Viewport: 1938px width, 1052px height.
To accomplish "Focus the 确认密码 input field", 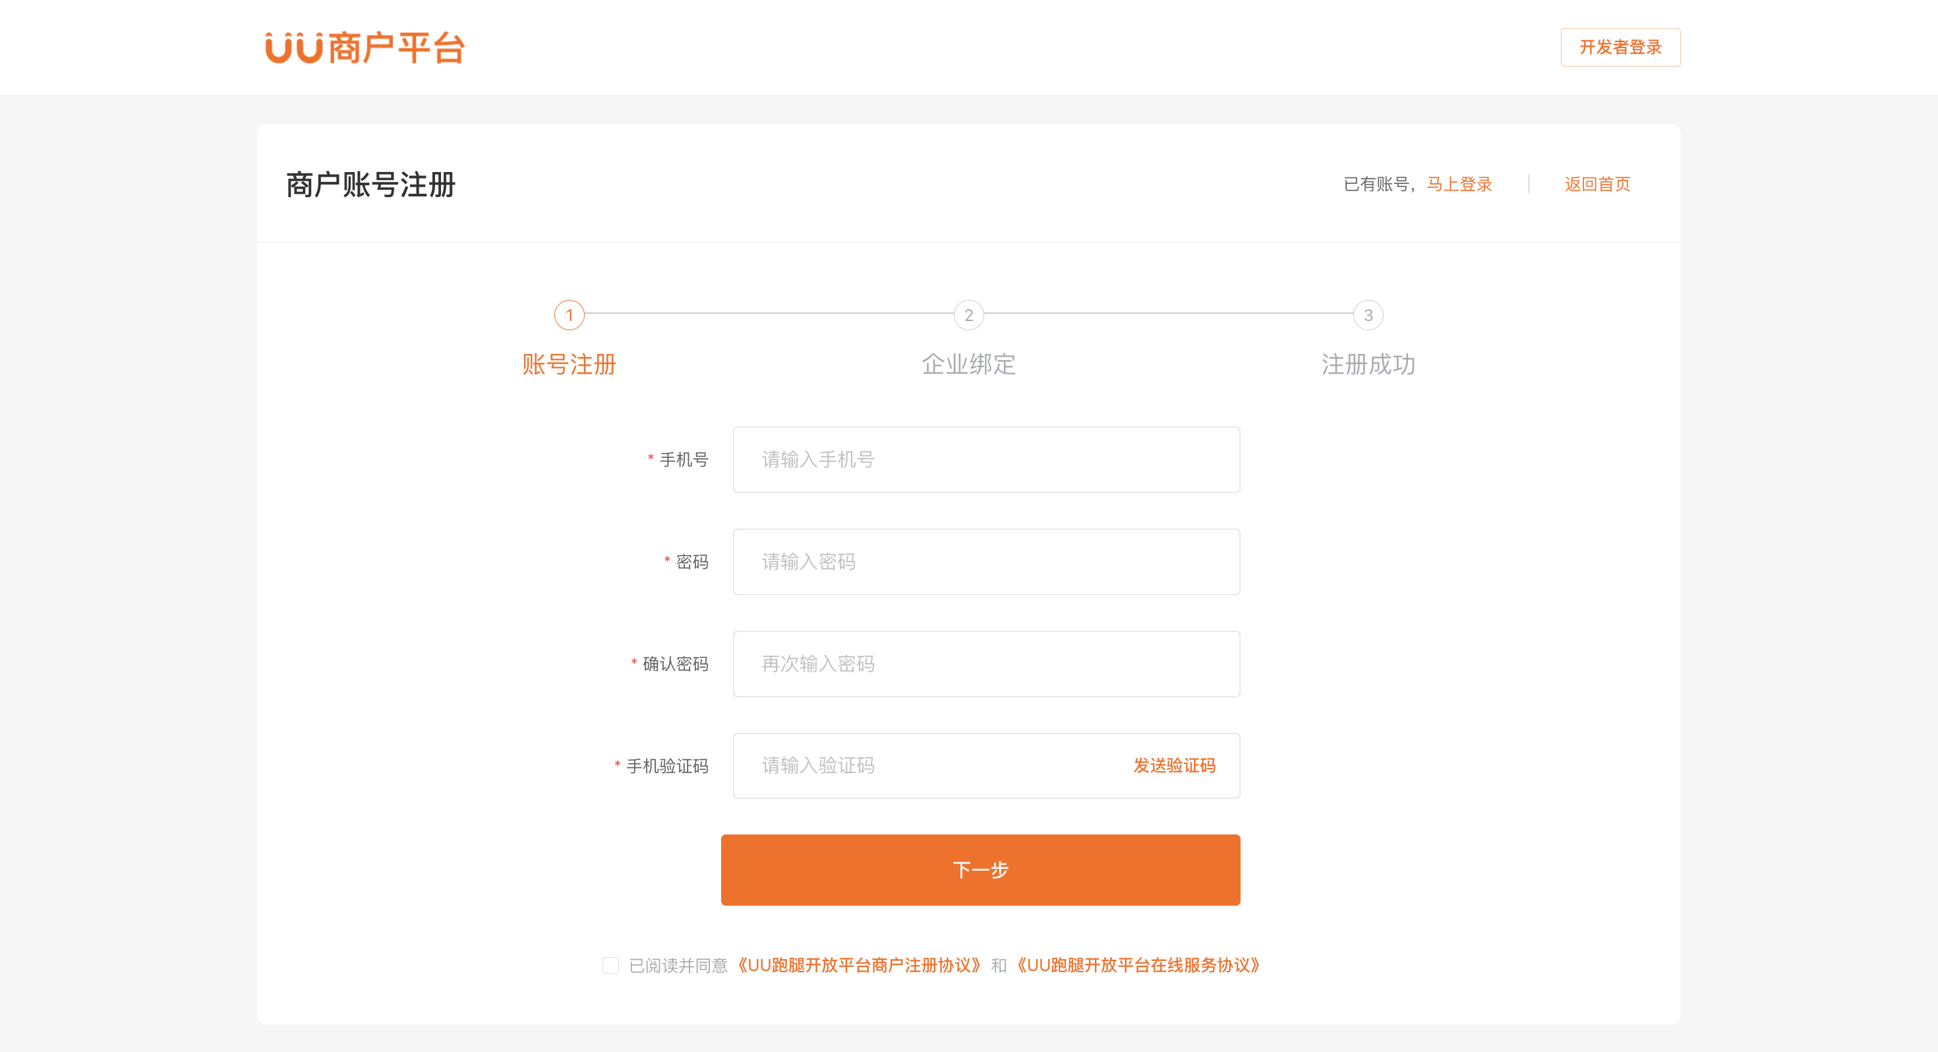I will coord(985,664).
